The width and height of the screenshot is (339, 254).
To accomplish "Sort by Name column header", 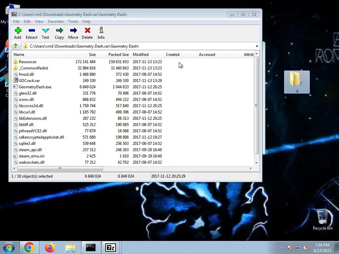I will click(38, 55).
